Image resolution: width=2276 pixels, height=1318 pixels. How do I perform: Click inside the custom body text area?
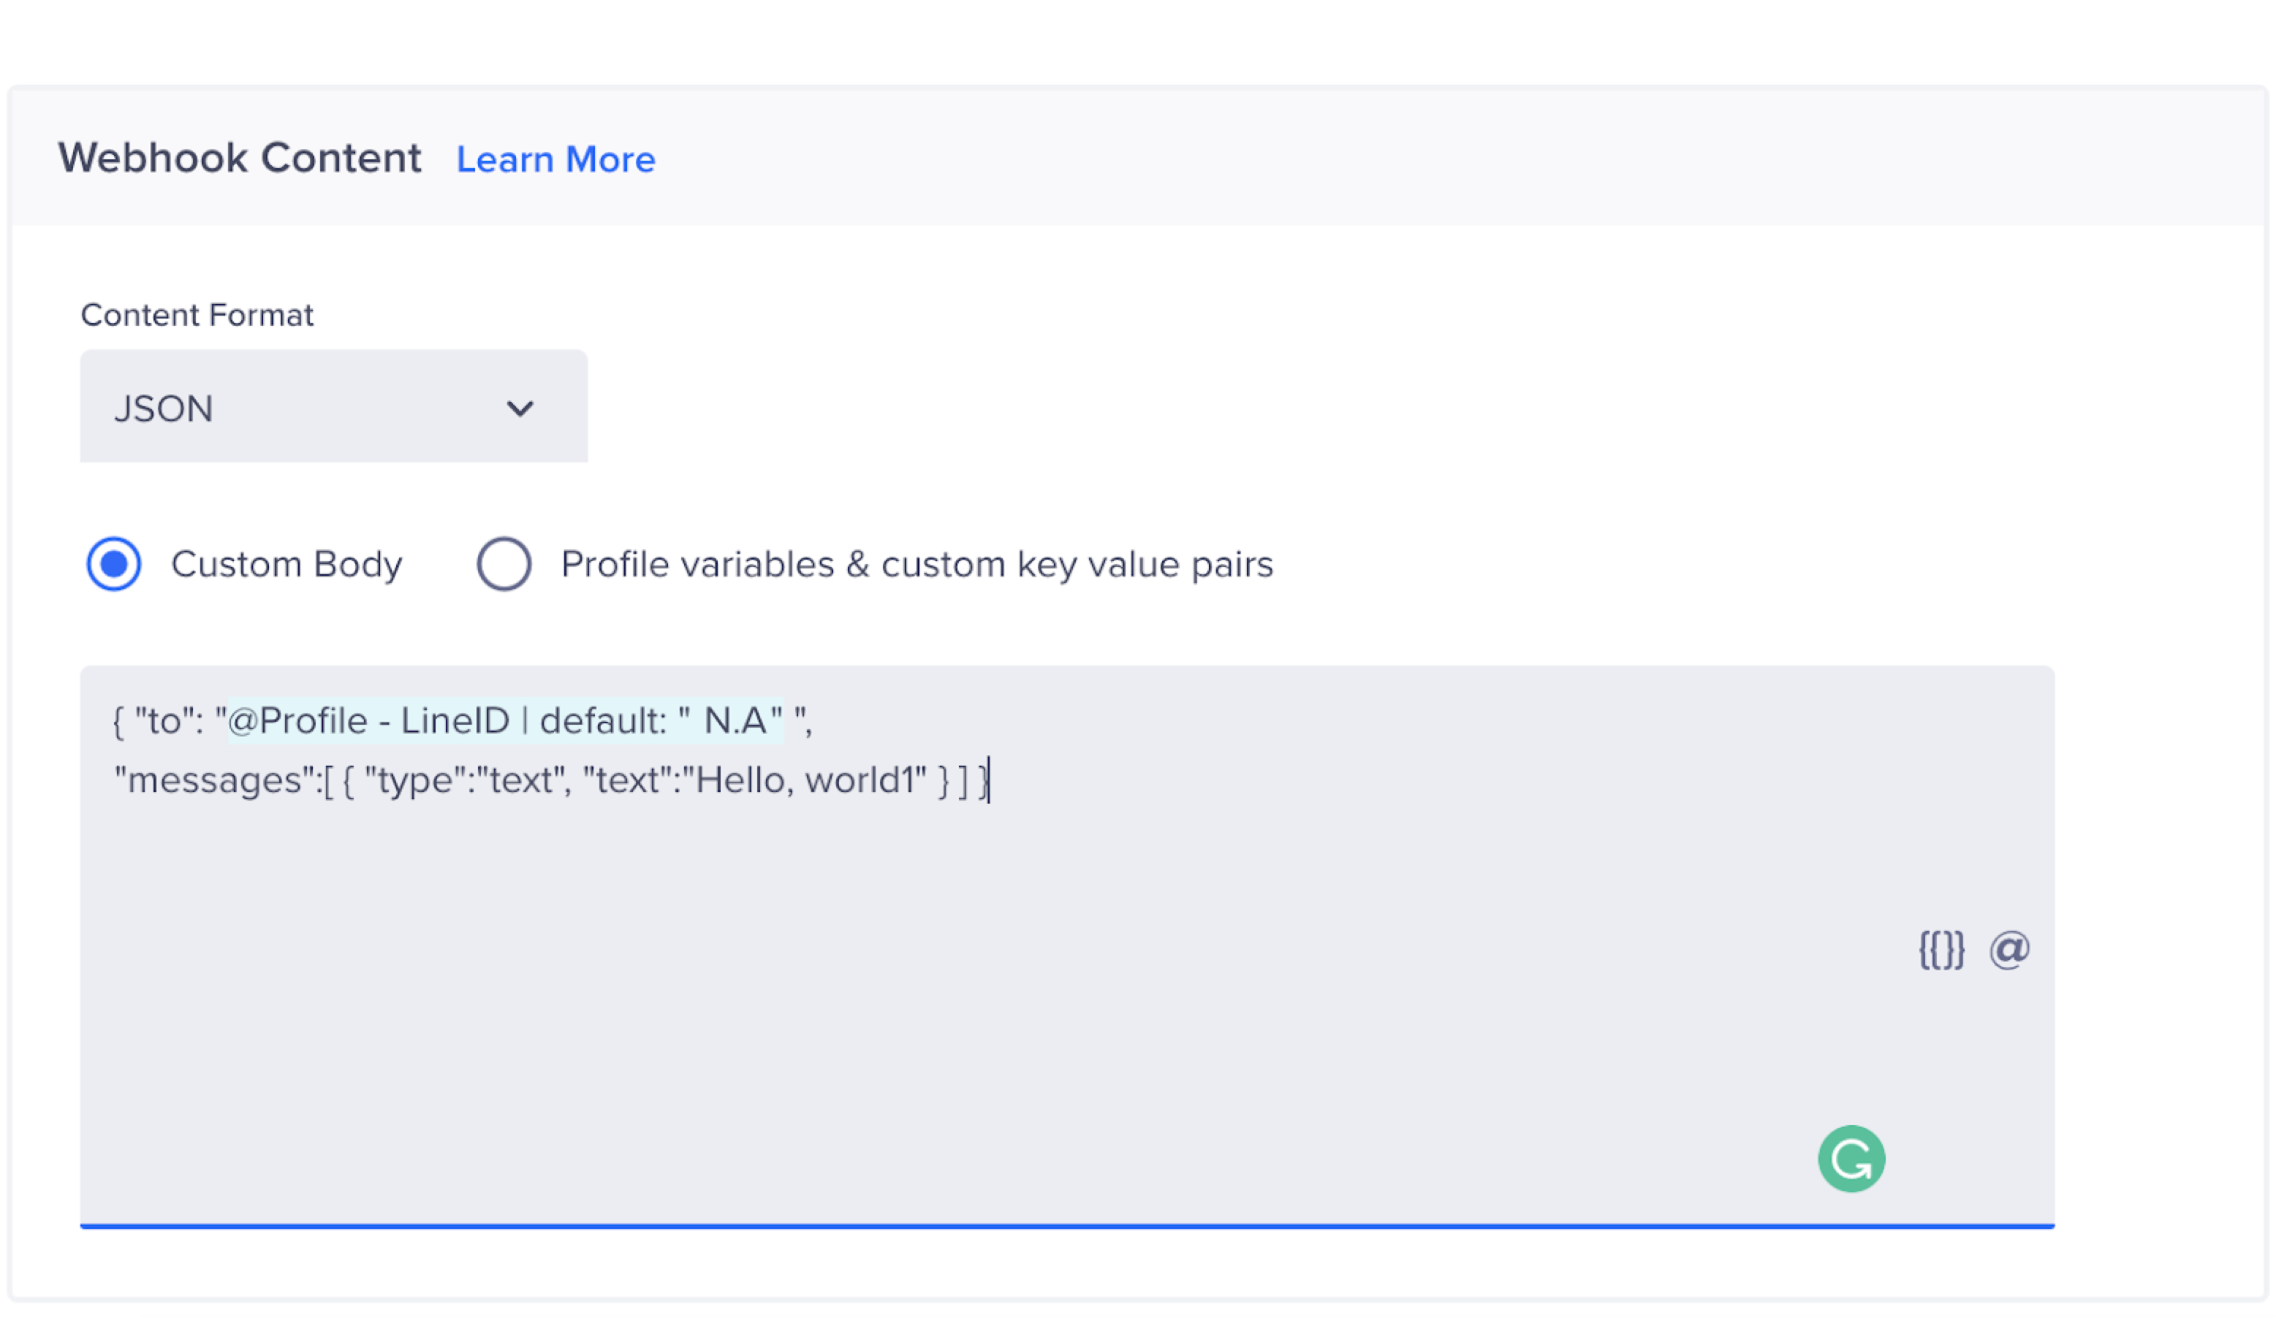pyautogui.click(x=1066, y=947)
